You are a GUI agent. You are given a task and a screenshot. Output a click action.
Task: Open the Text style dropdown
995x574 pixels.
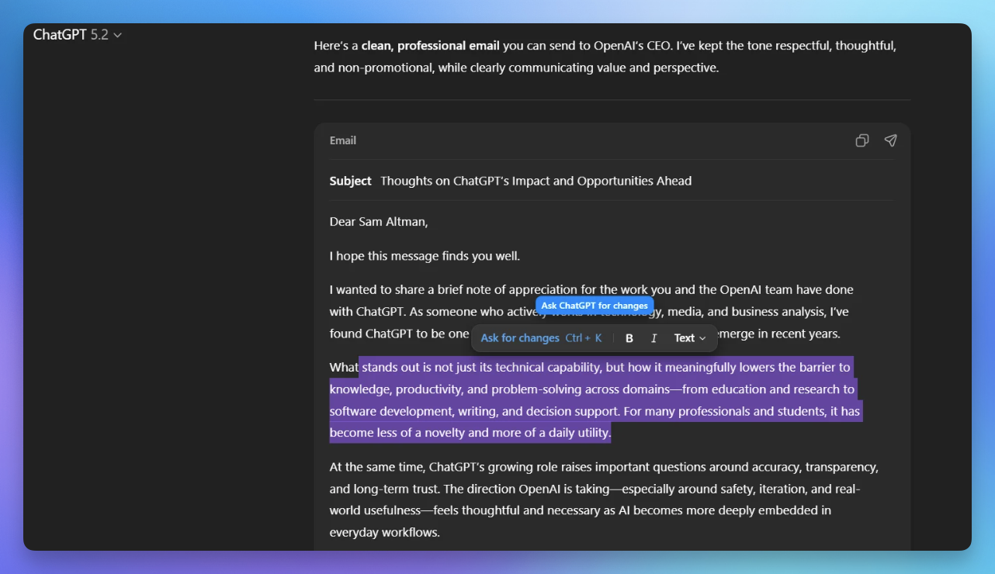[x=689, y=338]
